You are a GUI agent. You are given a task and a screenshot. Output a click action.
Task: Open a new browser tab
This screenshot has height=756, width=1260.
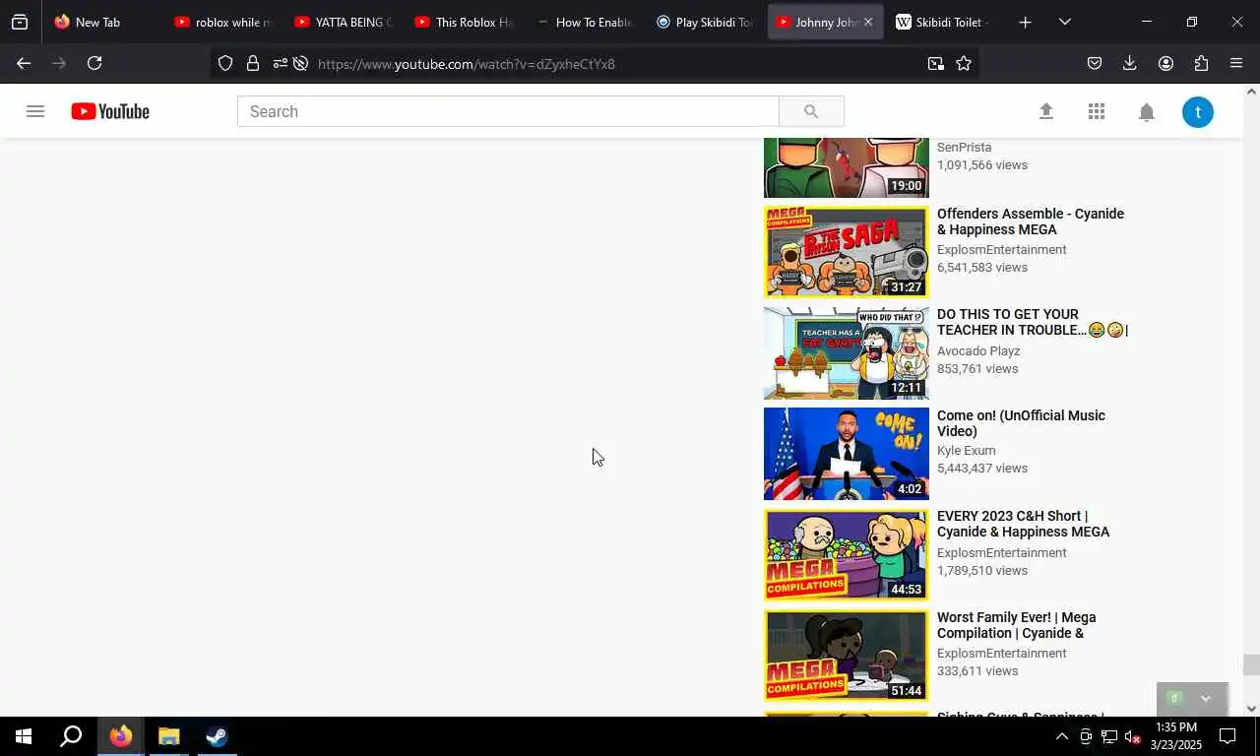click(1025, 22)
